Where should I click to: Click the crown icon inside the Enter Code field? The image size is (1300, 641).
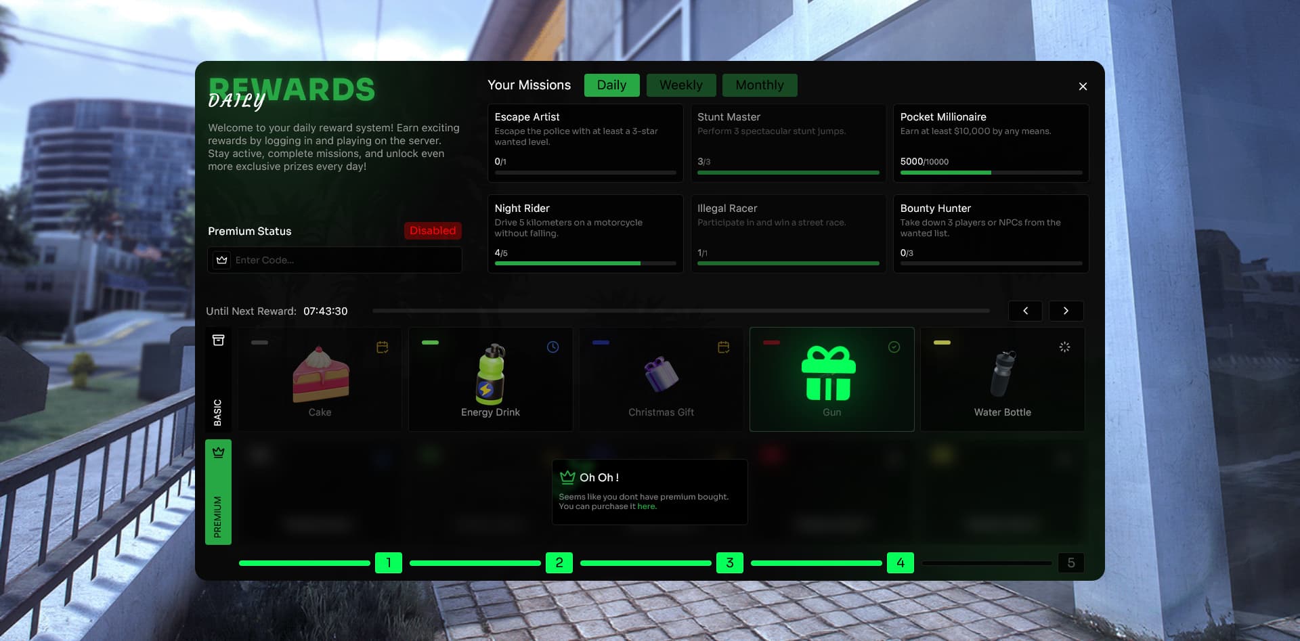(221, 260)
